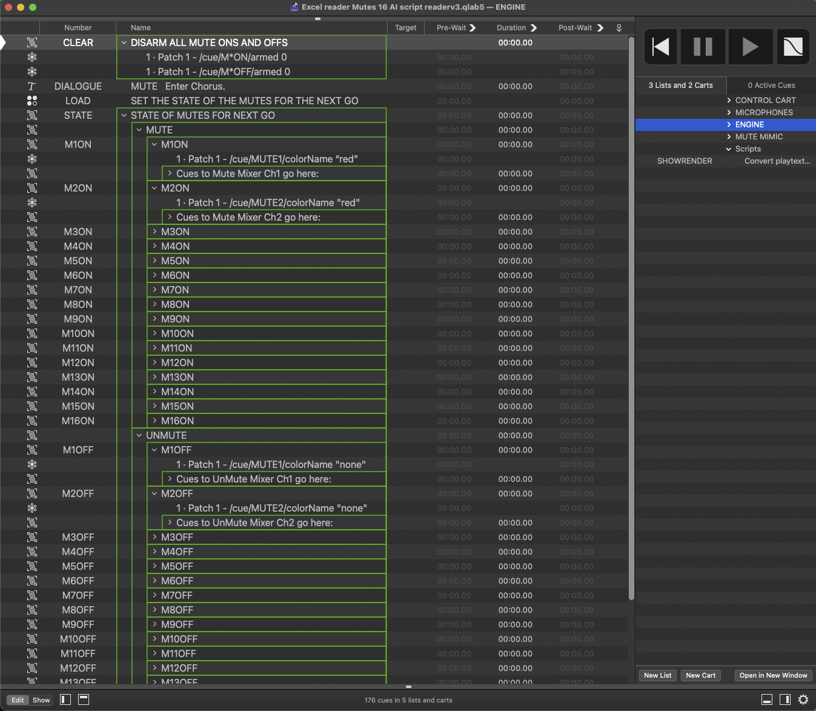816x711 pixels.
Task: Click the fade curve transport button
Action: (792, 47)
